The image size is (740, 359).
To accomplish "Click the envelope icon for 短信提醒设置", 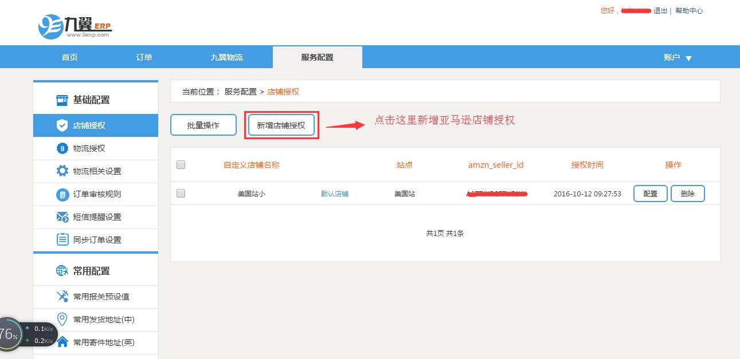I will pos(62,217).
